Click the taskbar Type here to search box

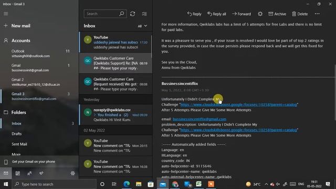pyautogui.click(x=54, y=184)
